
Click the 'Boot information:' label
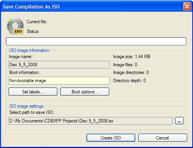[x=24, y=72]
